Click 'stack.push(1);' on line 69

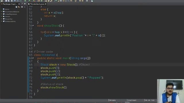coord(50,68)
